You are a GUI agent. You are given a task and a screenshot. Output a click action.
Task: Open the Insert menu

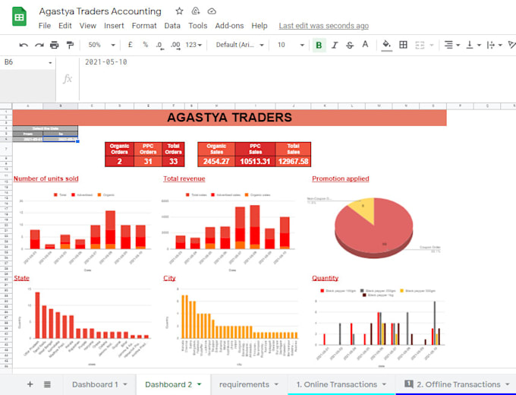(x=114, y=26)
